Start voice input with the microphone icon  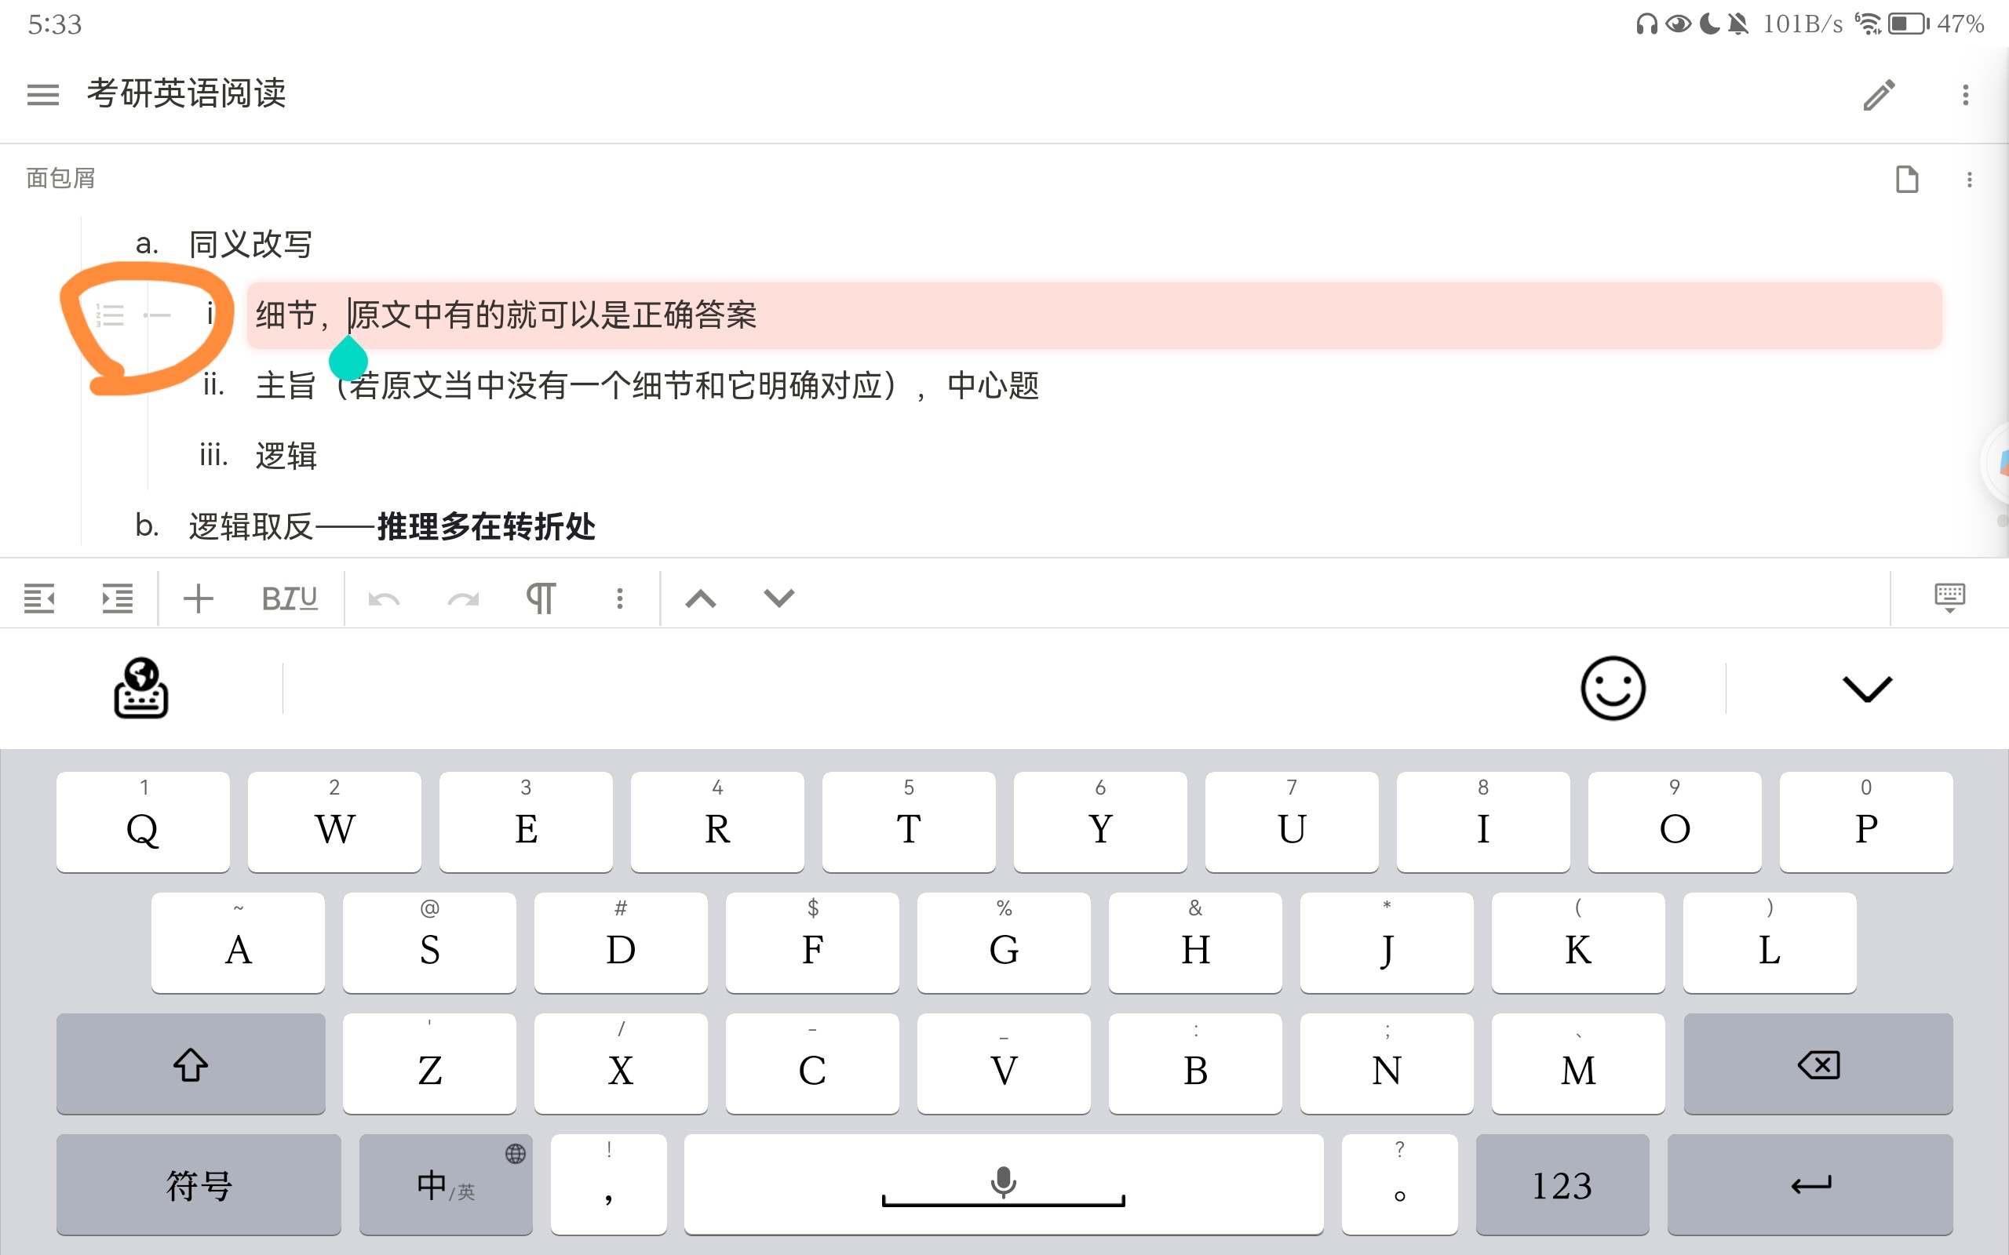click(1003, 1180)
